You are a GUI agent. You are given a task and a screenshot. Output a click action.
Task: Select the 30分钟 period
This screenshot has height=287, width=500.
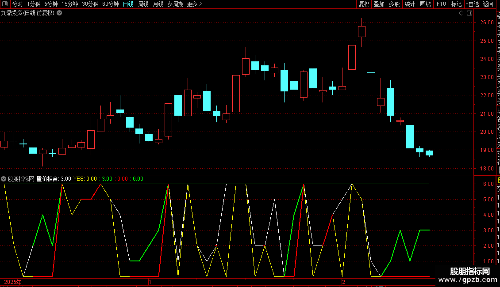tap(90, 4)
